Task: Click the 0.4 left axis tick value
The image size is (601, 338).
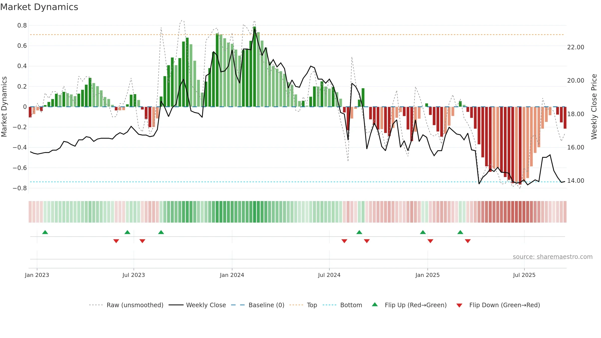Action: click(x=22, y=66)
